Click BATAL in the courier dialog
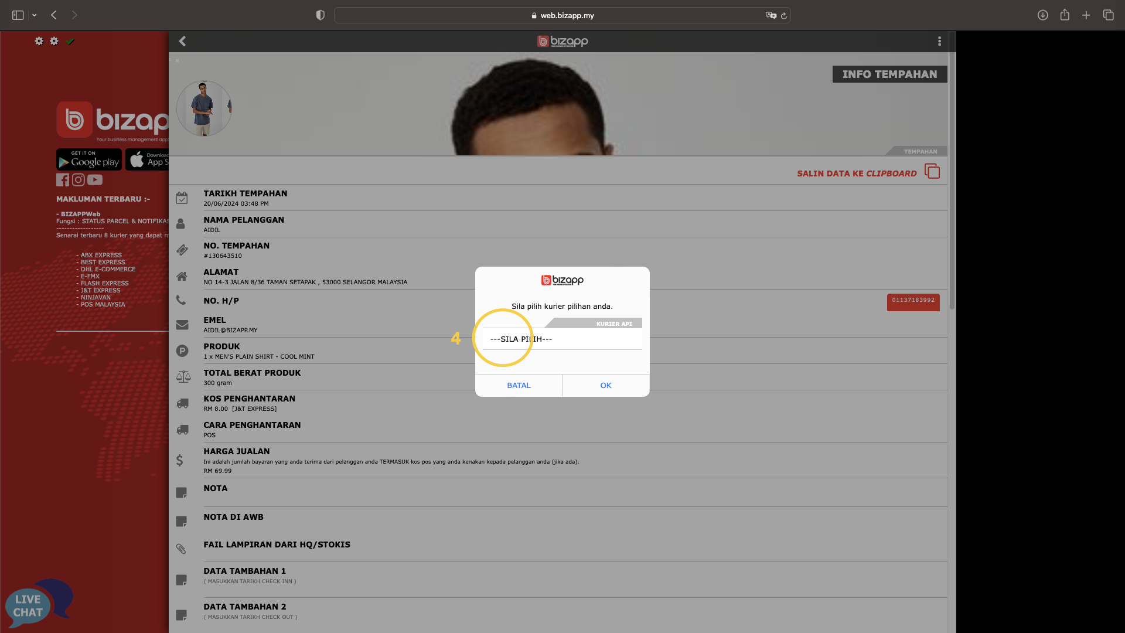The width and height of the screenshot is (1125, 633). coord(519,385)
